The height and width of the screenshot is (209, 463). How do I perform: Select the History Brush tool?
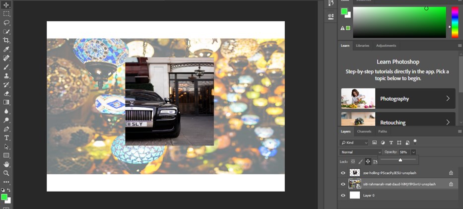point(6,84)
